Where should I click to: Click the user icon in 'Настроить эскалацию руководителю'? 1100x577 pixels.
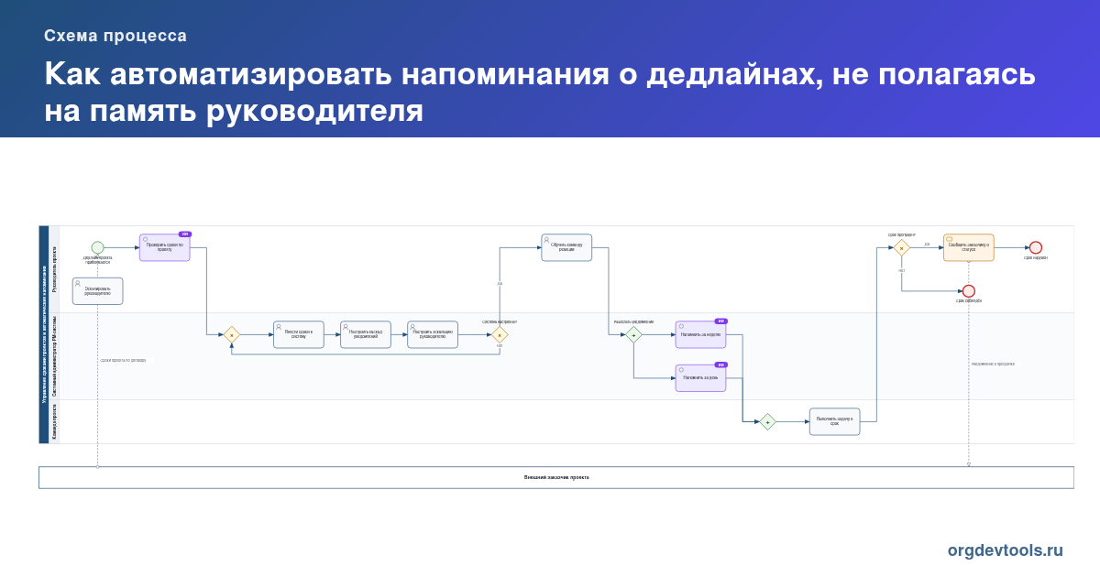412,327
